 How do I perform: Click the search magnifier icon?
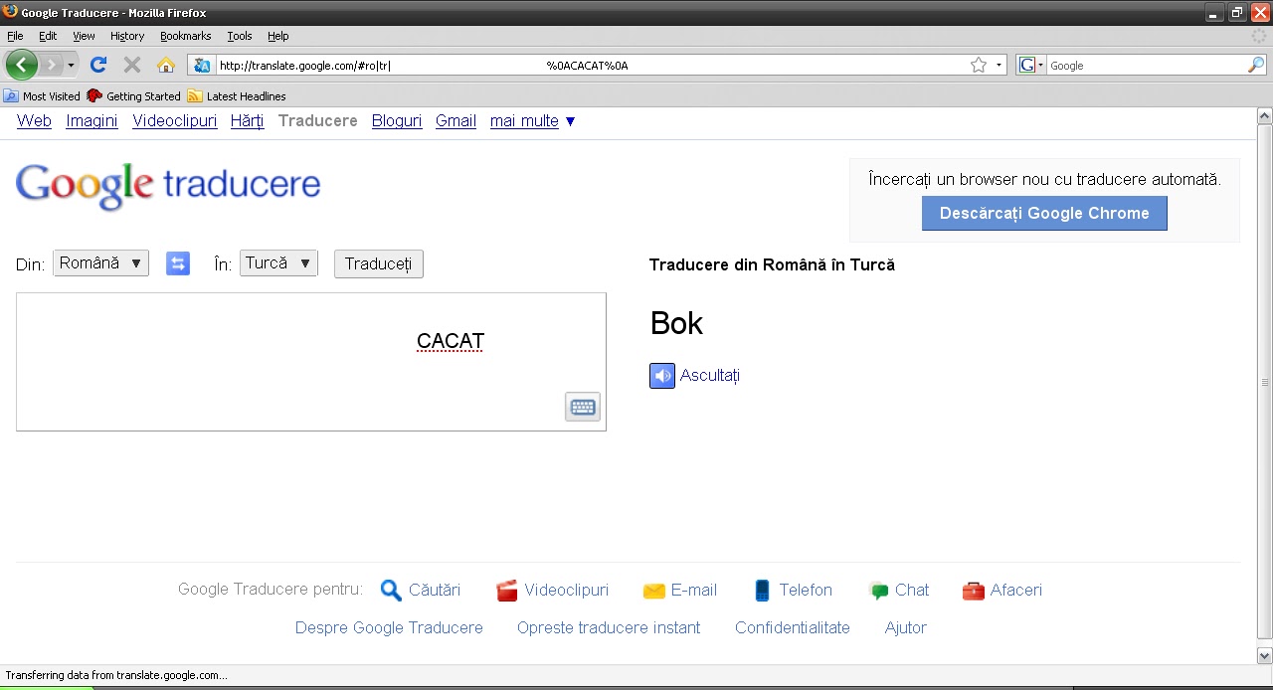click(1256, 65)
